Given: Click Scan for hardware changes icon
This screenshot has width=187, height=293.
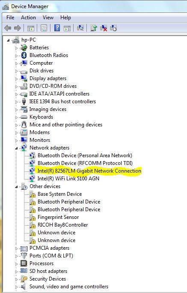Looking at the screenshot, I should (x=80, y=28).
